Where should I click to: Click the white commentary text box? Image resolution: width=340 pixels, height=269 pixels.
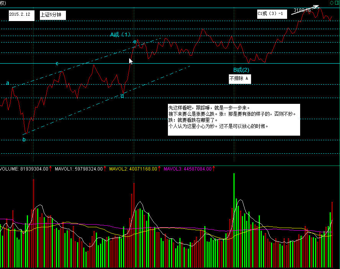point(234,120)
